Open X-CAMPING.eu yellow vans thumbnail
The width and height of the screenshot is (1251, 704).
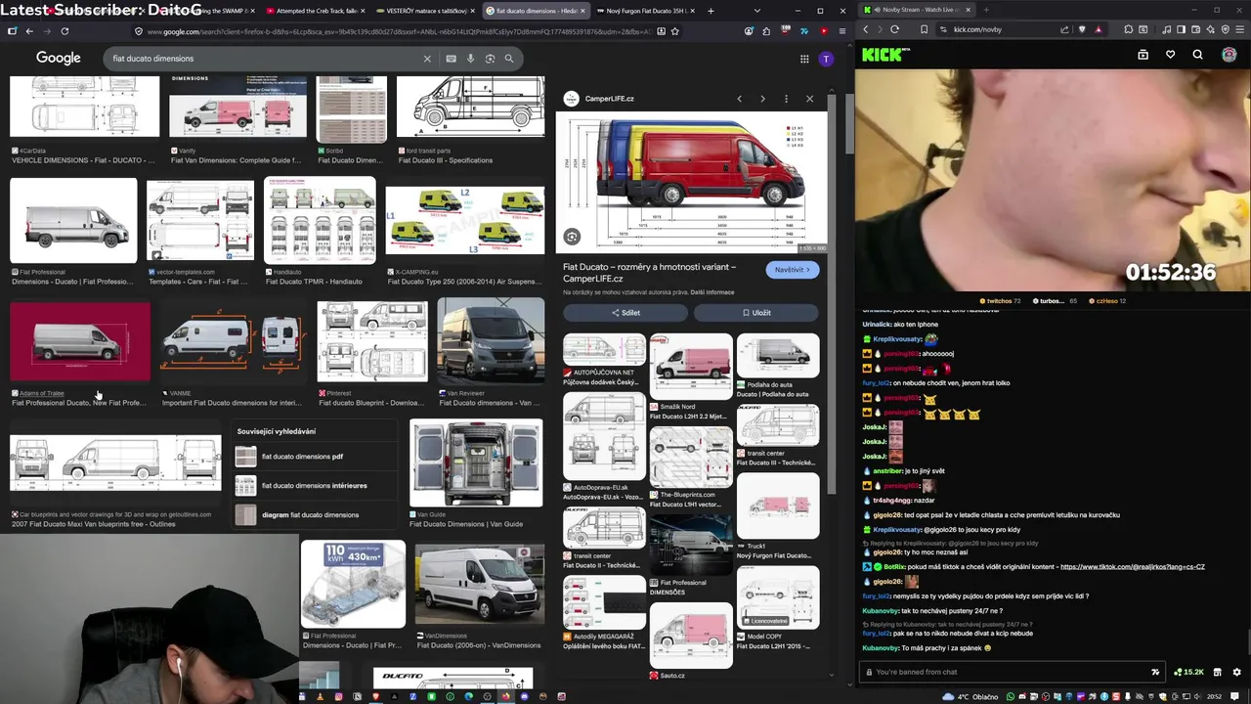pyautogui.click(x=465, y=221)
